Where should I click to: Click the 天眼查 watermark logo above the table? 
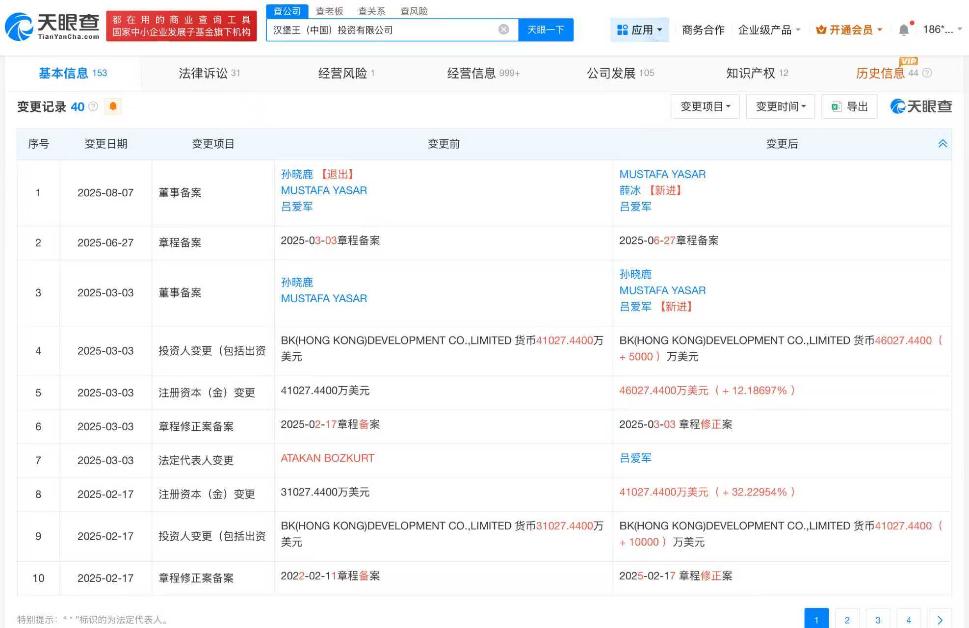tap(919, 106)
